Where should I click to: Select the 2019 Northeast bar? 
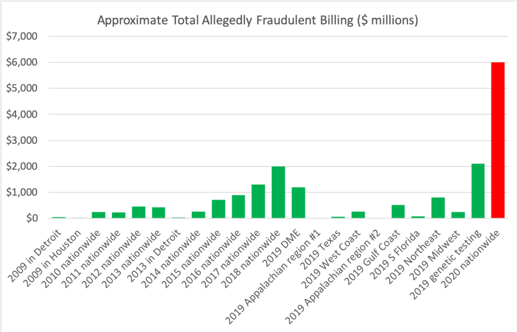coord(438,208)
